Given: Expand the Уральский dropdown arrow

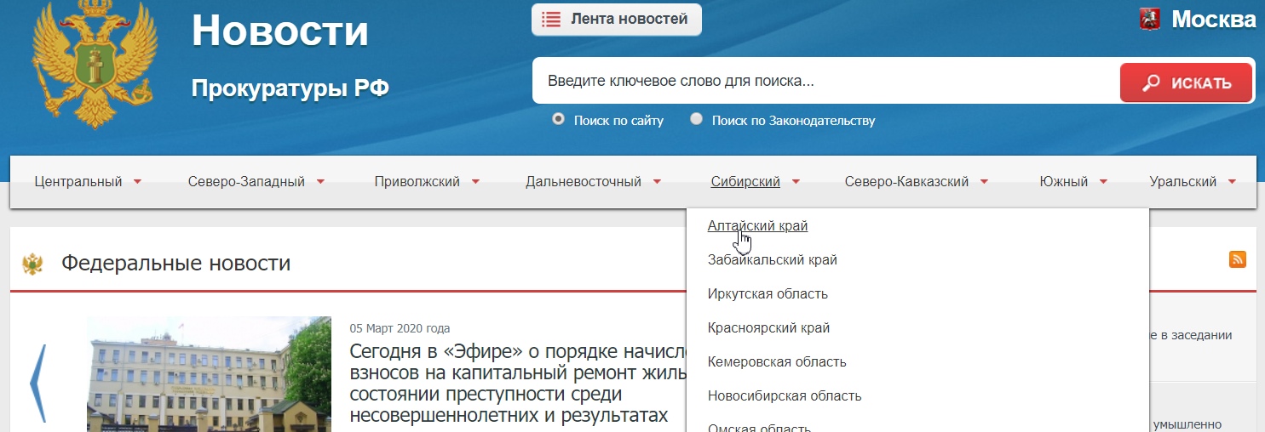Looking at the screenshot, I should 1232,181.
